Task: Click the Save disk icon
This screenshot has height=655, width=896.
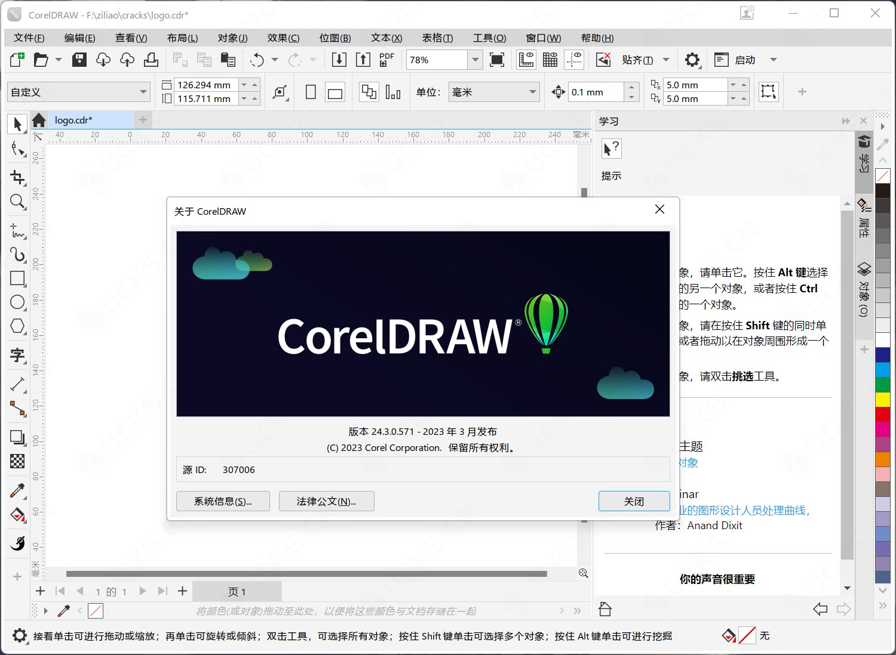Action: click(79, 60)
